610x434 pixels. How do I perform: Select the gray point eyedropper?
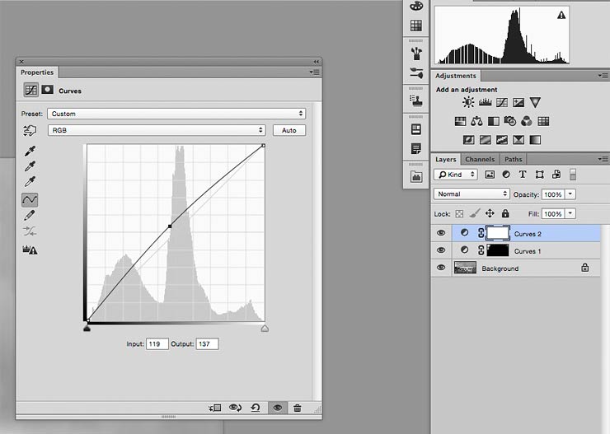(x=30, y=166)
